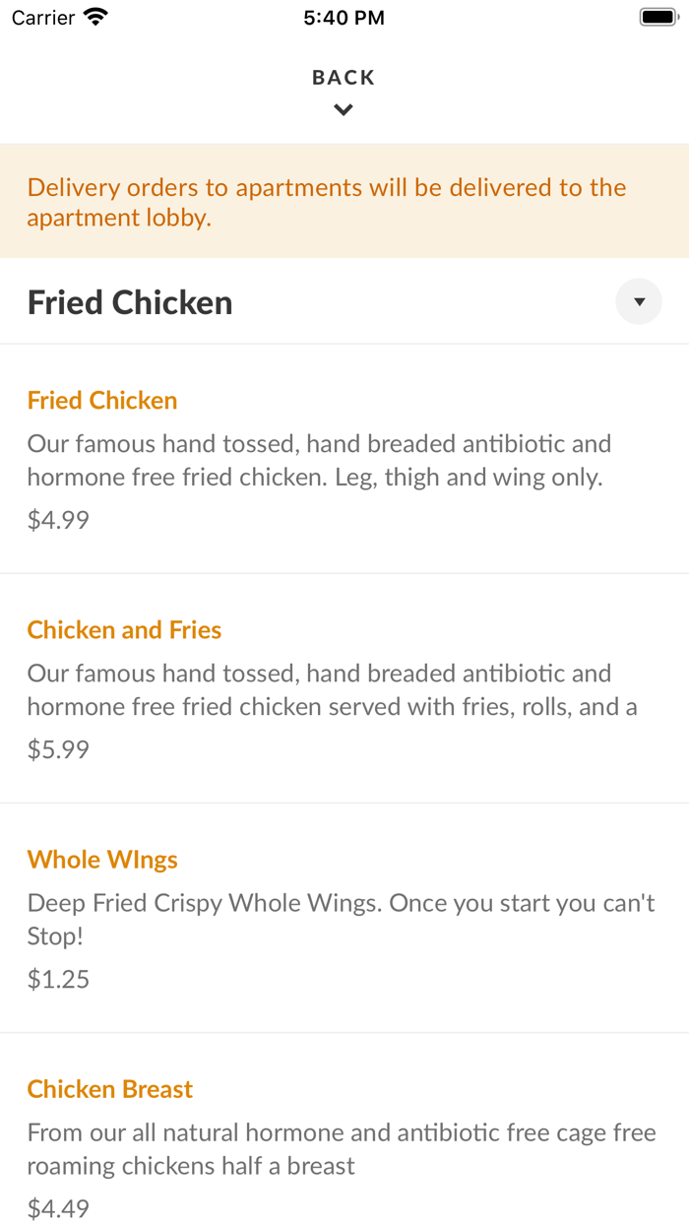Tap the Fried Chicken item description text
Screen dimensions: 689x1225
click(x=319, y=460)
